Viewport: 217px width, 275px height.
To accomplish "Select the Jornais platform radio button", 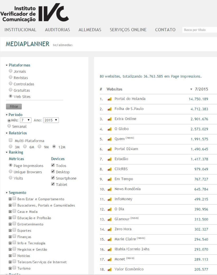I will [11, 71].
